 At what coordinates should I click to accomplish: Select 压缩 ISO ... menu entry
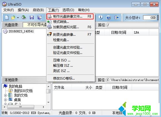click(x=71, y=60)
